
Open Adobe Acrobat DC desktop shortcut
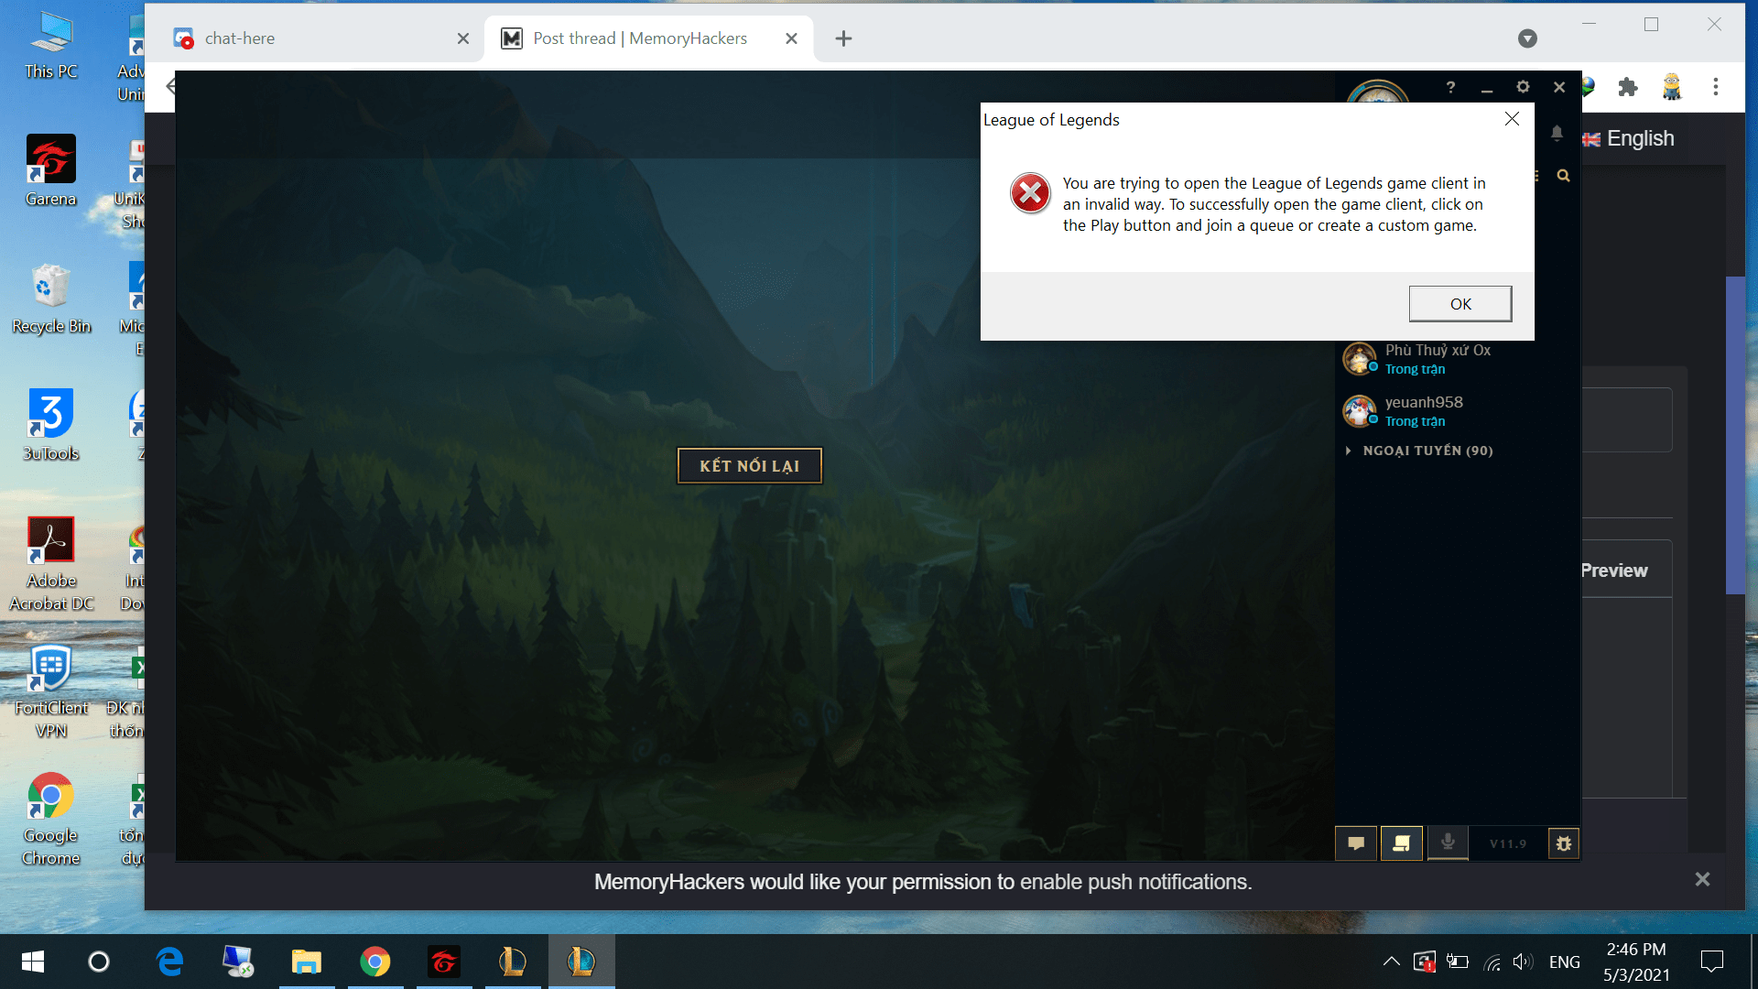(x=51, y=564)
